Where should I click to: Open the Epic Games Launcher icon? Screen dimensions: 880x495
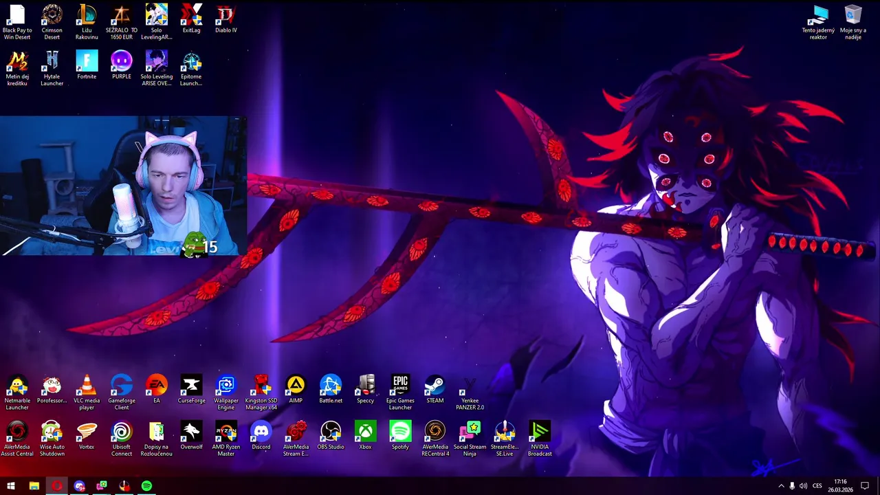[400, 393]
